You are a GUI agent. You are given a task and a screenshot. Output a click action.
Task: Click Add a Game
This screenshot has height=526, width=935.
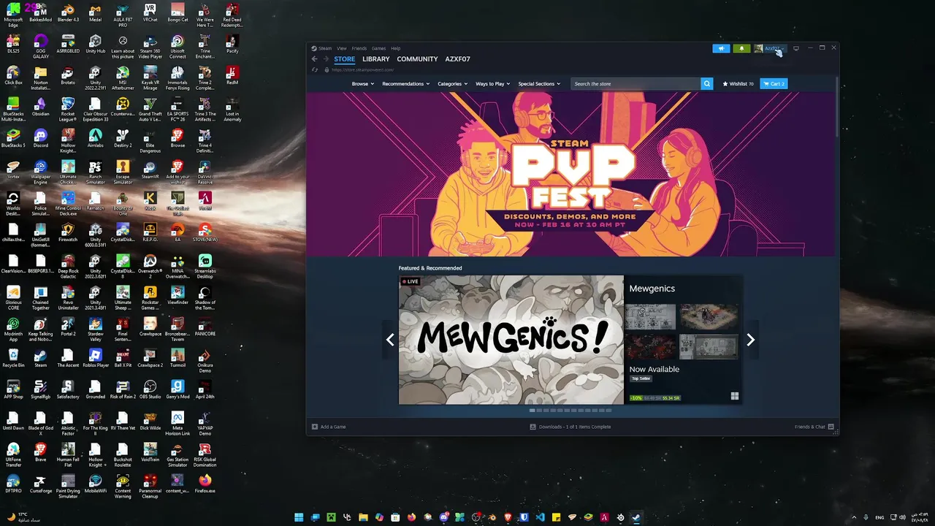coord(329,427)
